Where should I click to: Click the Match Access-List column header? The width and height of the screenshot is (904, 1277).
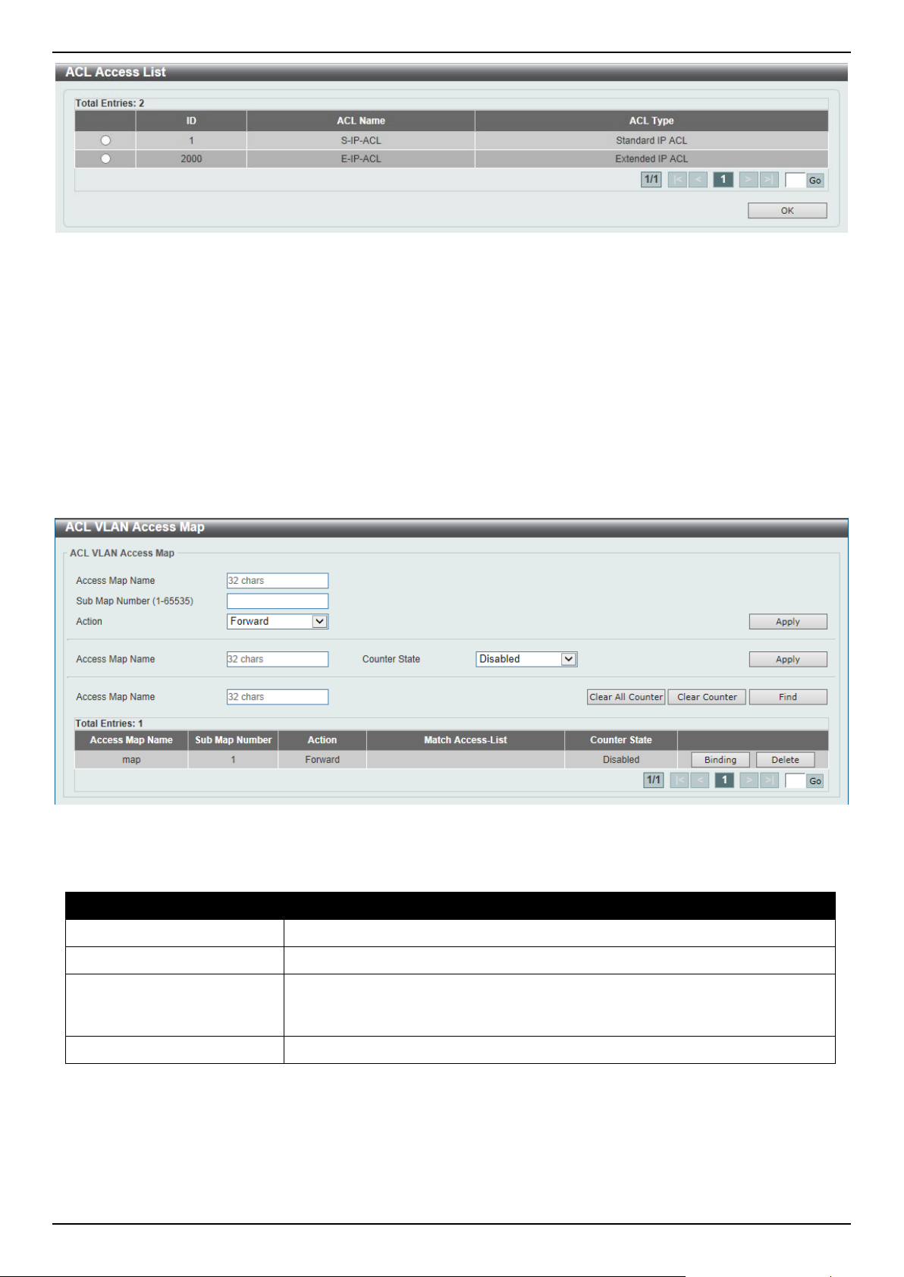pos(466,740)
